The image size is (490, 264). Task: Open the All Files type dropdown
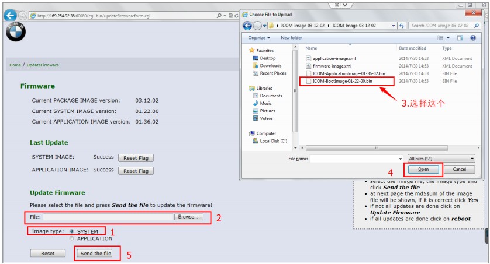pyautogui.click(x=441, y=159)
